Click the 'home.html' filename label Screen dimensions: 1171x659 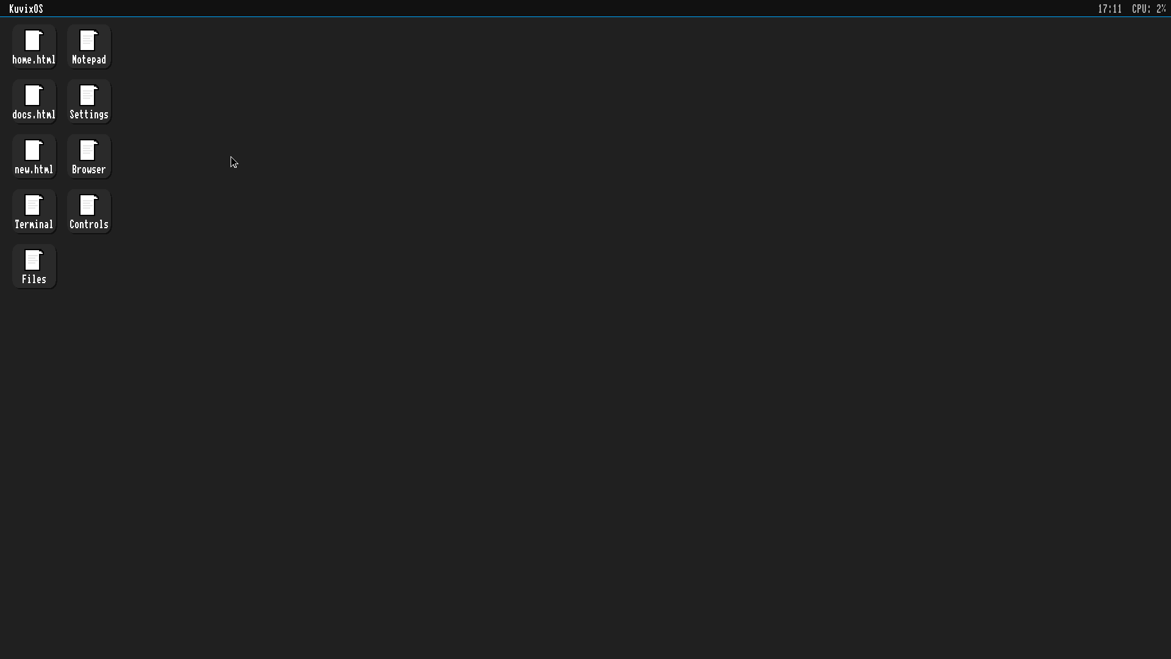point(34,60)
